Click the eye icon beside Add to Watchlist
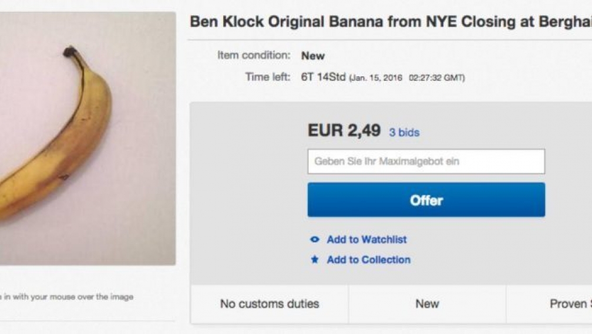 tap(315, 239)
